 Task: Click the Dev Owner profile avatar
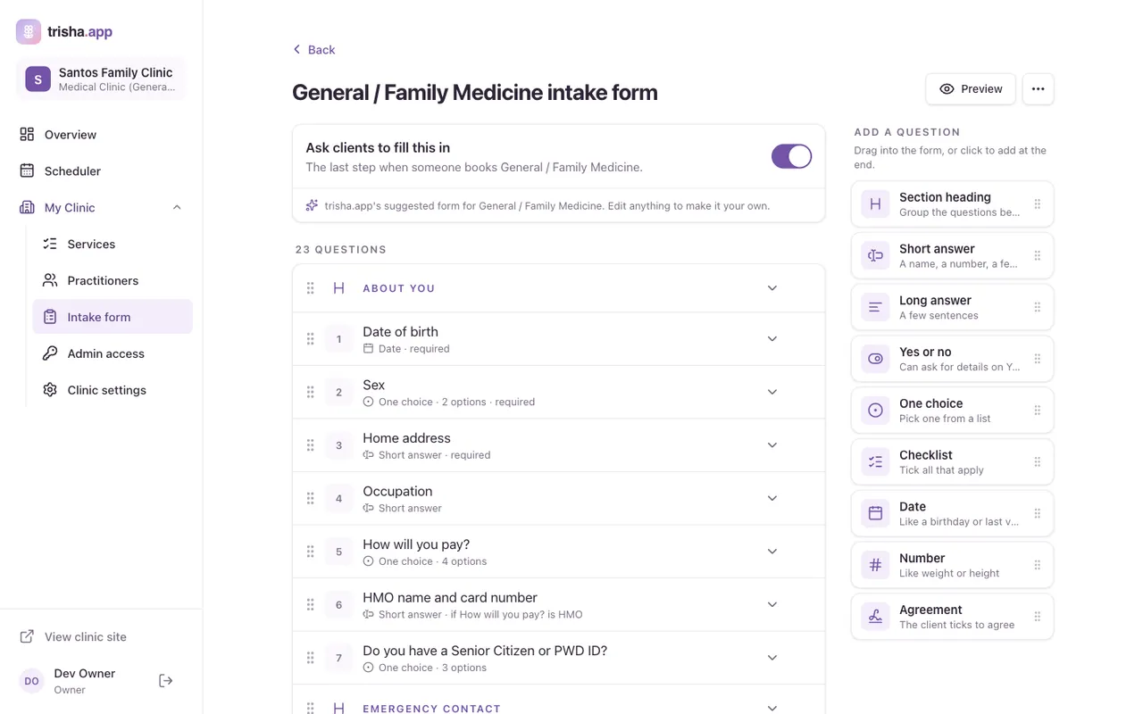coord(31,681)
